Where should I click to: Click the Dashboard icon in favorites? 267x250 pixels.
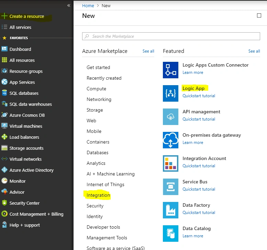pyautogui.click(x=4, y=49)
